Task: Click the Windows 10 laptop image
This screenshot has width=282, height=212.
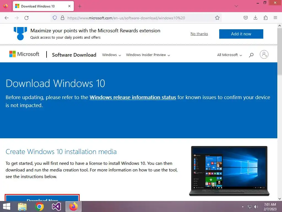Action: tap(229, 171)
